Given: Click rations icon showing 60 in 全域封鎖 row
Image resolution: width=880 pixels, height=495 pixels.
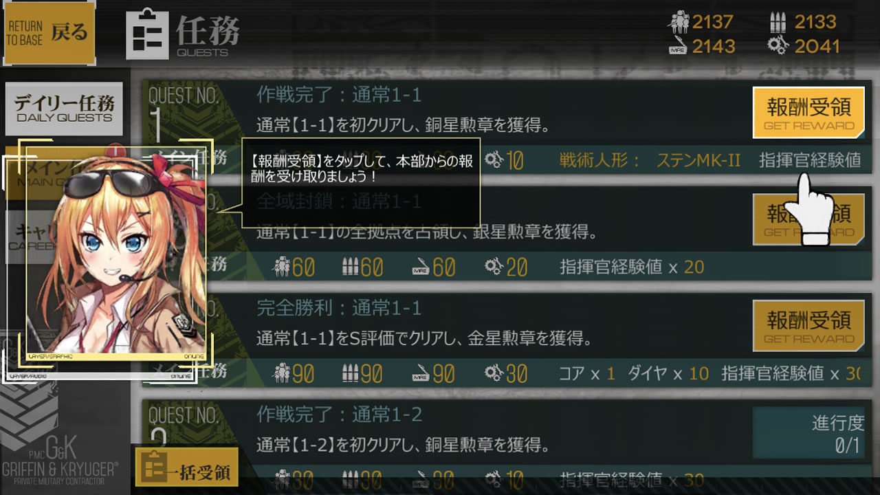Looking at the screenshot, I should click(421, 267).
